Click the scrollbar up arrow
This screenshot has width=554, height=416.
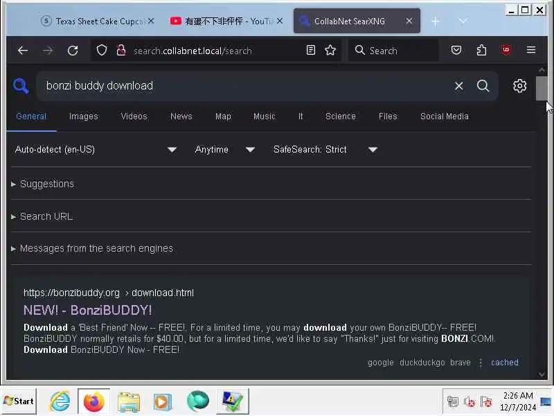(542, 70)
